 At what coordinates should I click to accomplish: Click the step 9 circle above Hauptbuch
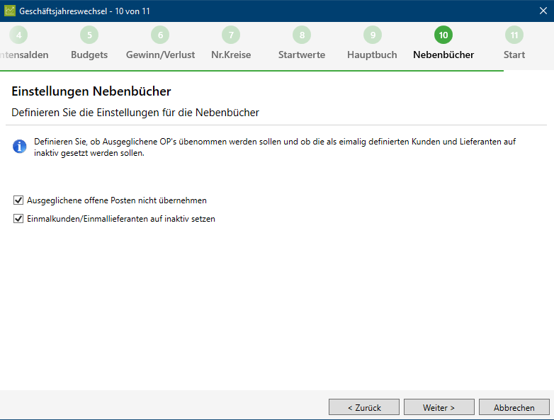(x=373, y=35)
